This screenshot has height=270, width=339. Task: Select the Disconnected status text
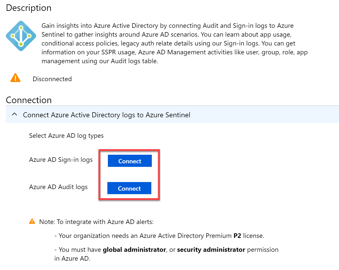click(52, 79)
